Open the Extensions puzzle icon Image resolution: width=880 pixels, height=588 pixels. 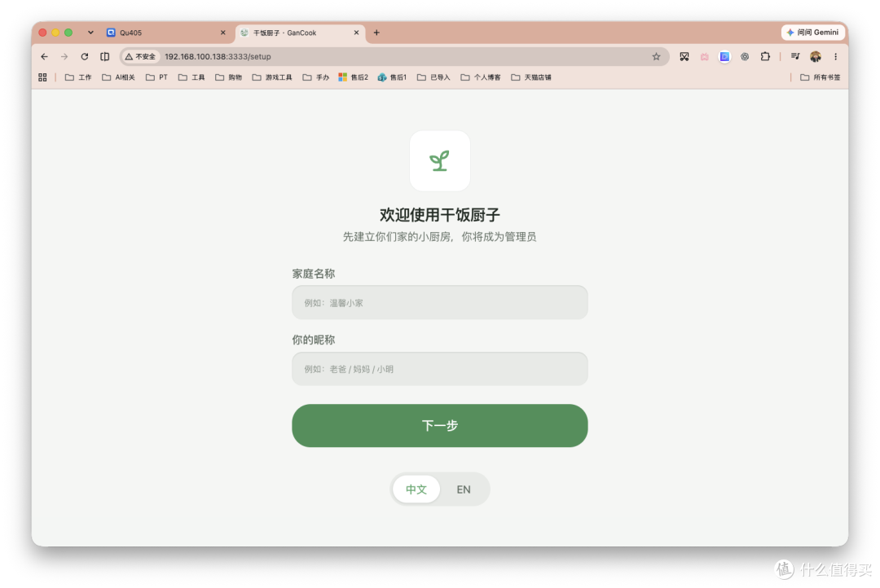[x=765, y=57]
